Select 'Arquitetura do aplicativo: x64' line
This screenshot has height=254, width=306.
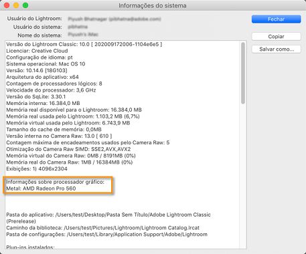tap(42, 77)
